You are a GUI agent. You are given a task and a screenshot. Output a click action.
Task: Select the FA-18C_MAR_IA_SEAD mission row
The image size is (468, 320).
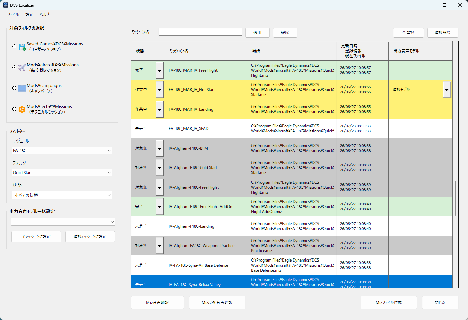(x=292, y=129)
